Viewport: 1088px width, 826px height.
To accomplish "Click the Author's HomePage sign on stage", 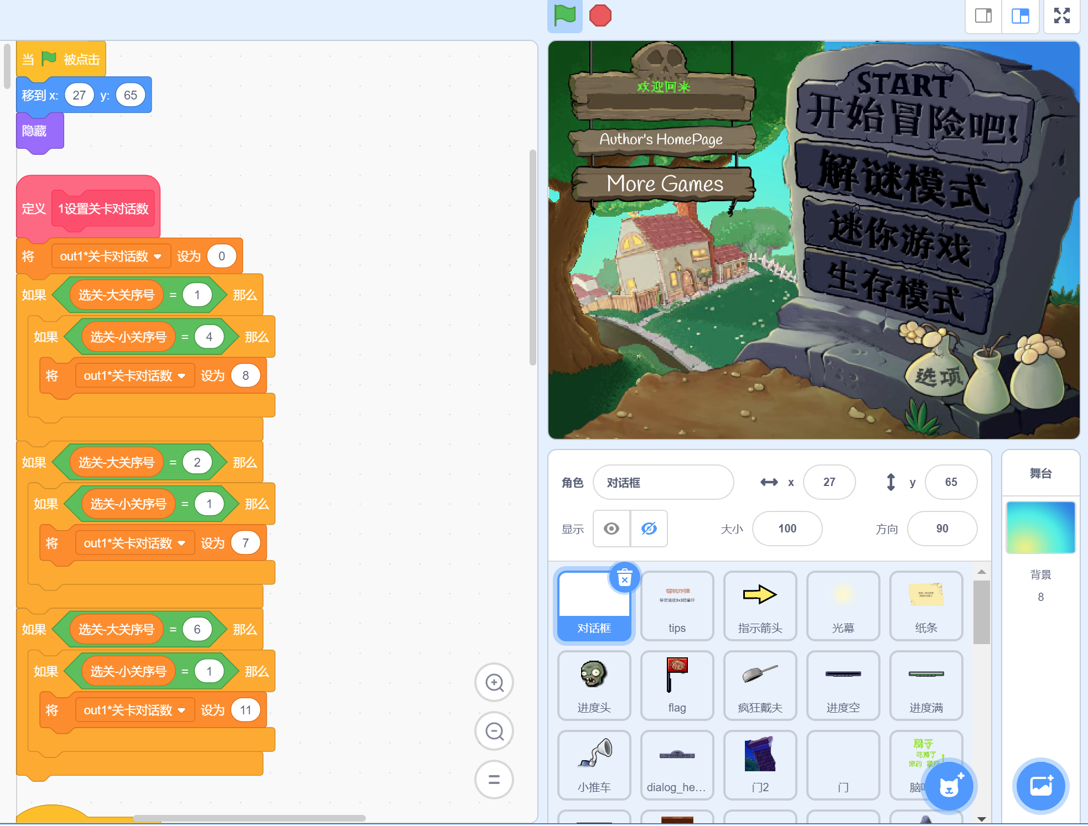I will coord(662,139).
